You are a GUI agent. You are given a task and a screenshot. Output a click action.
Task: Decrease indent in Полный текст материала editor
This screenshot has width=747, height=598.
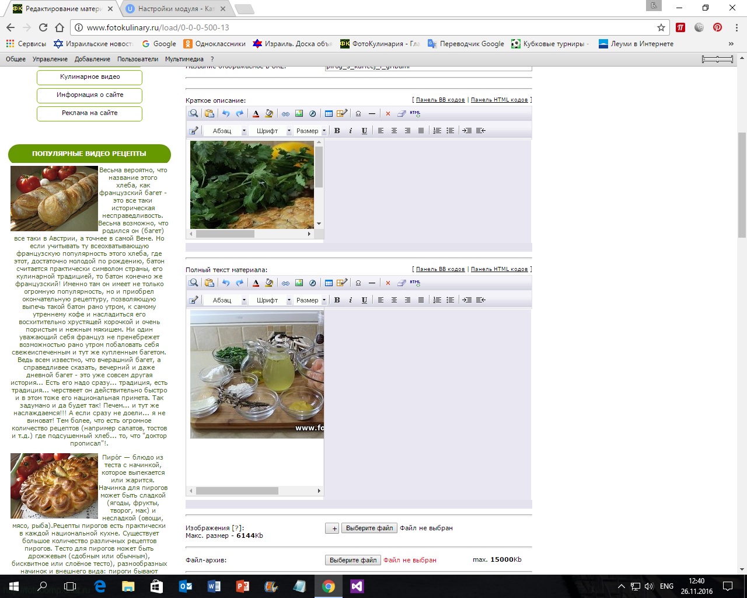tap(480, 300)
